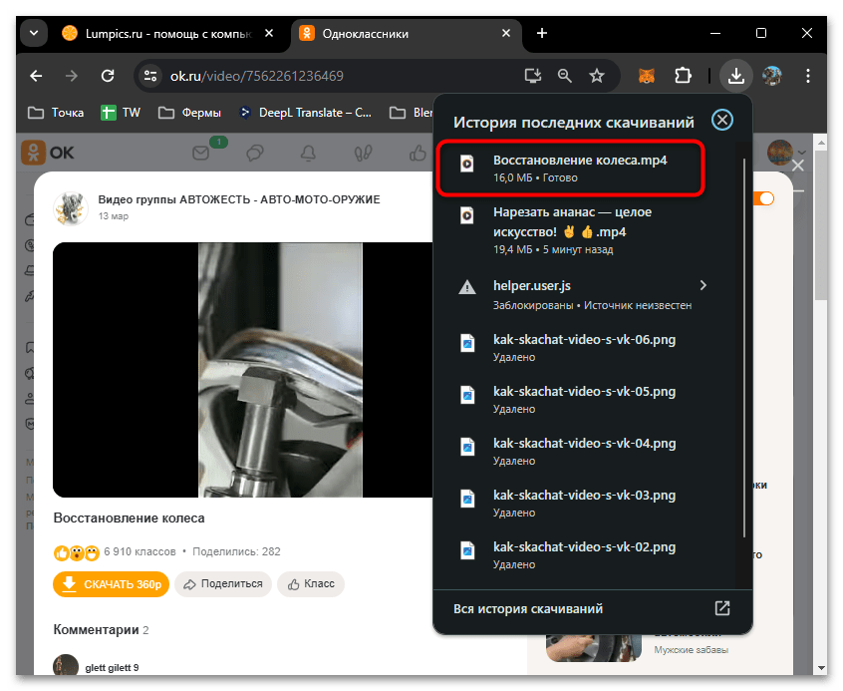Click the MetaMask fox extension icon

(x=646, y=75)
